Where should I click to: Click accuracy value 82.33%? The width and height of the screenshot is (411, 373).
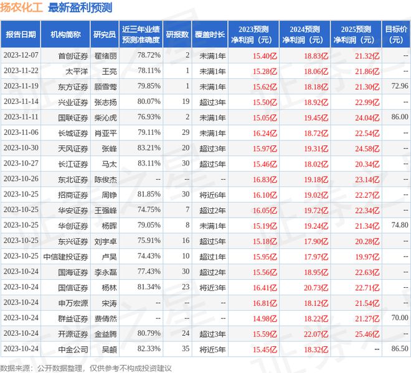click(x=149, y=349)
